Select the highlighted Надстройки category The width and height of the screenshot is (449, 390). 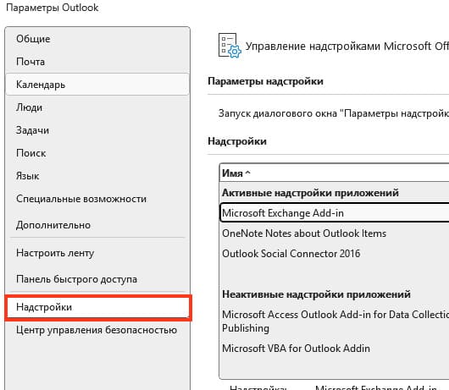[98, 307]
